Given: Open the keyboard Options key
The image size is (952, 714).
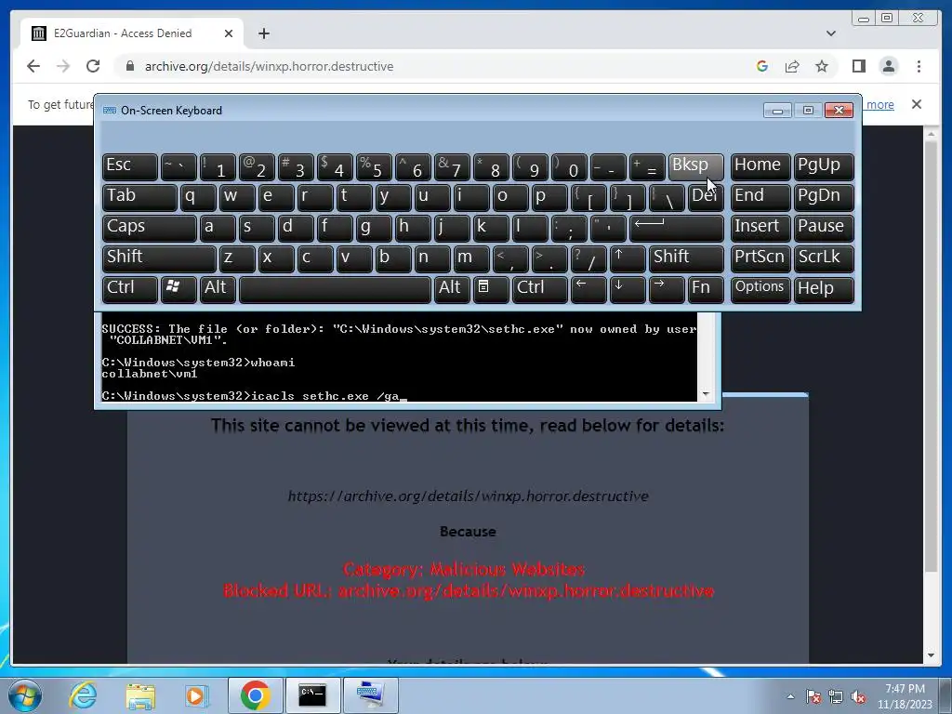Looking at the screenshot, I should pyautogui.click(x=760, y=288).
